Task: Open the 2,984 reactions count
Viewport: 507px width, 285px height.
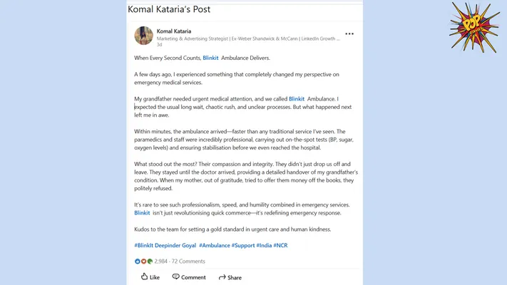Action: (x=161, y=261)
